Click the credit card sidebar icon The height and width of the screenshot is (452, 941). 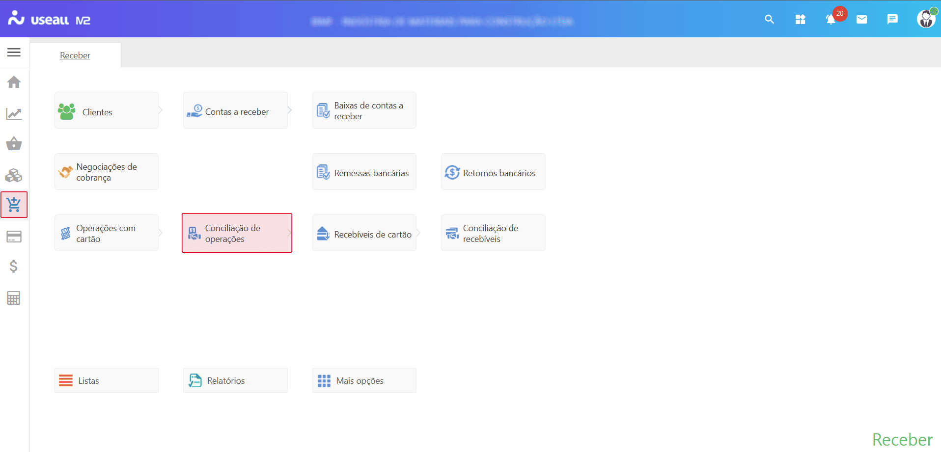14,237
